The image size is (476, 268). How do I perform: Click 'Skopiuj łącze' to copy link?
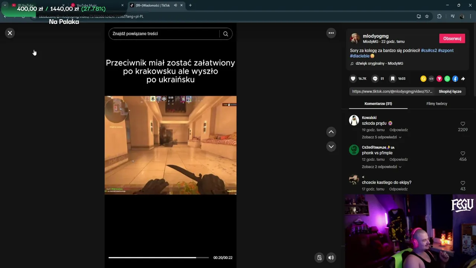(450, 92)
